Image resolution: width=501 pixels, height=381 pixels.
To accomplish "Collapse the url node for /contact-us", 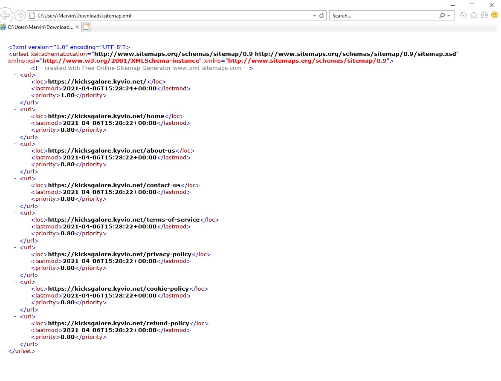I will [15, 178].
